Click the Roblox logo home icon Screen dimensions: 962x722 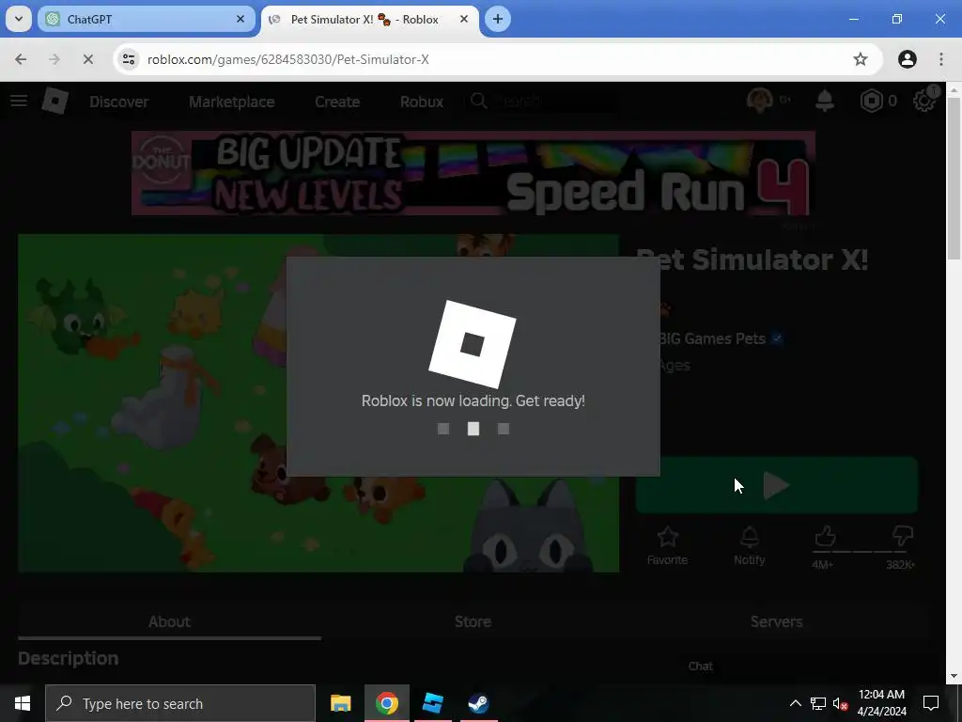tap(54, 101)
